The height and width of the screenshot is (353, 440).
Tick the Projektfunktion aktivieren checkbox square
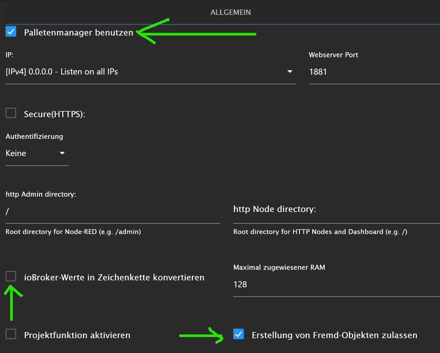(11, 334)
